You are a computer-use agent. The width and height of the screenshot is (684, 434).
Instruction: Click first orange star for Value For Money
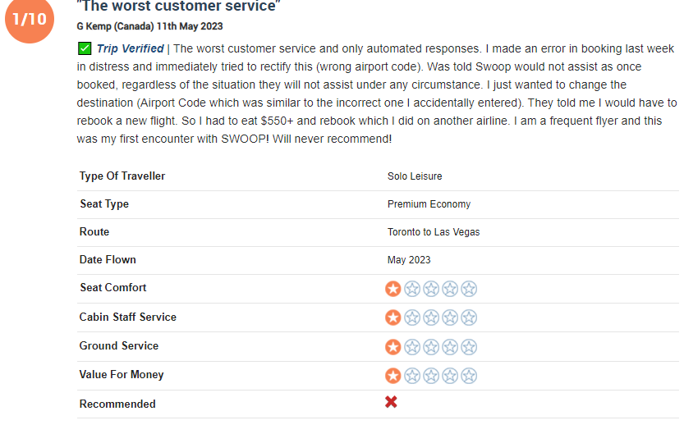[393, 376]
